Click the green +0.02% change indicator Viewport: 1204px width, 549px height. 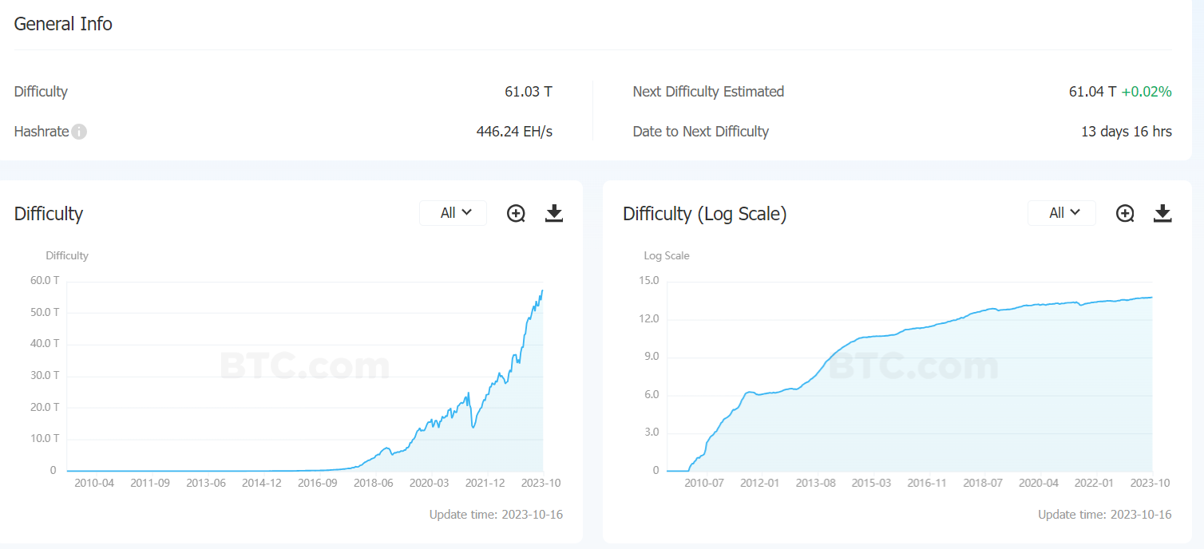[1147, 92]
